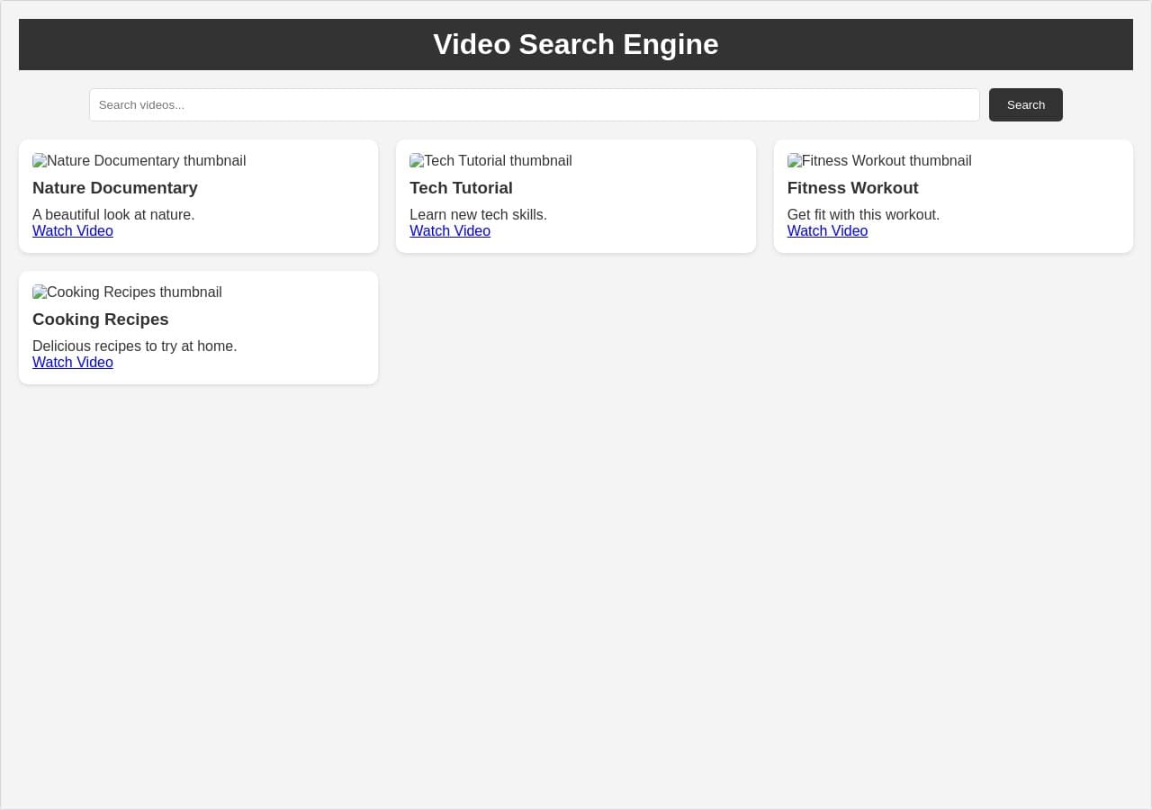Open Watch Video link for Fitness Workout
The image size is (1152, 810).
point(827,231)
